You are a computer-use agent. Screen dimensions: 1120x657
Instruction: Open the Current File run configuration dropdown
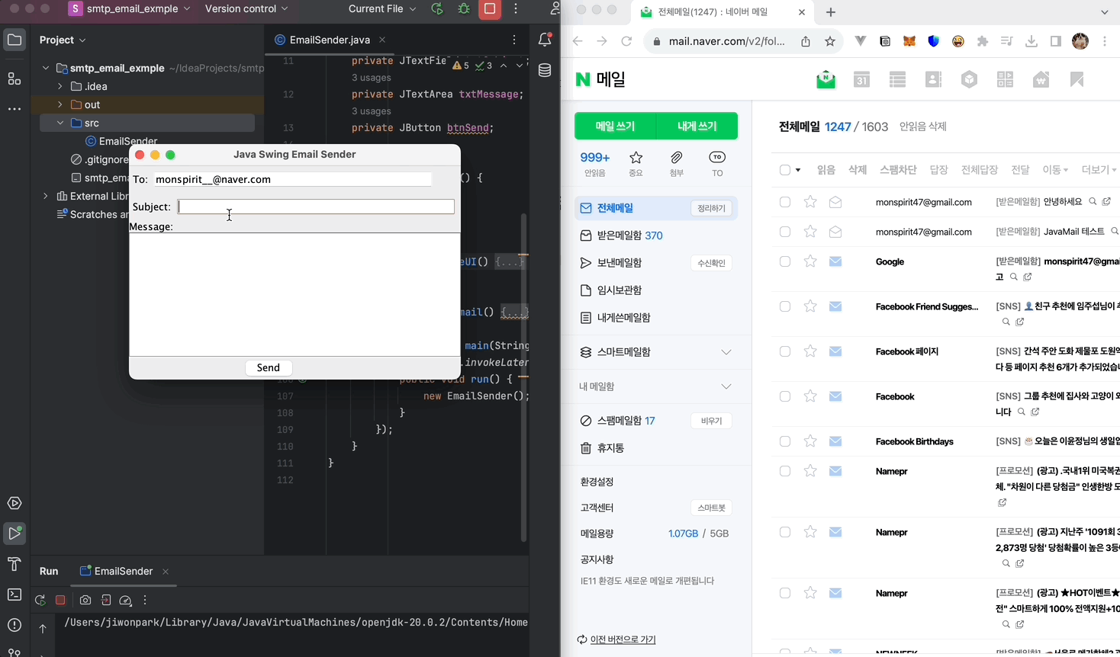382,9
